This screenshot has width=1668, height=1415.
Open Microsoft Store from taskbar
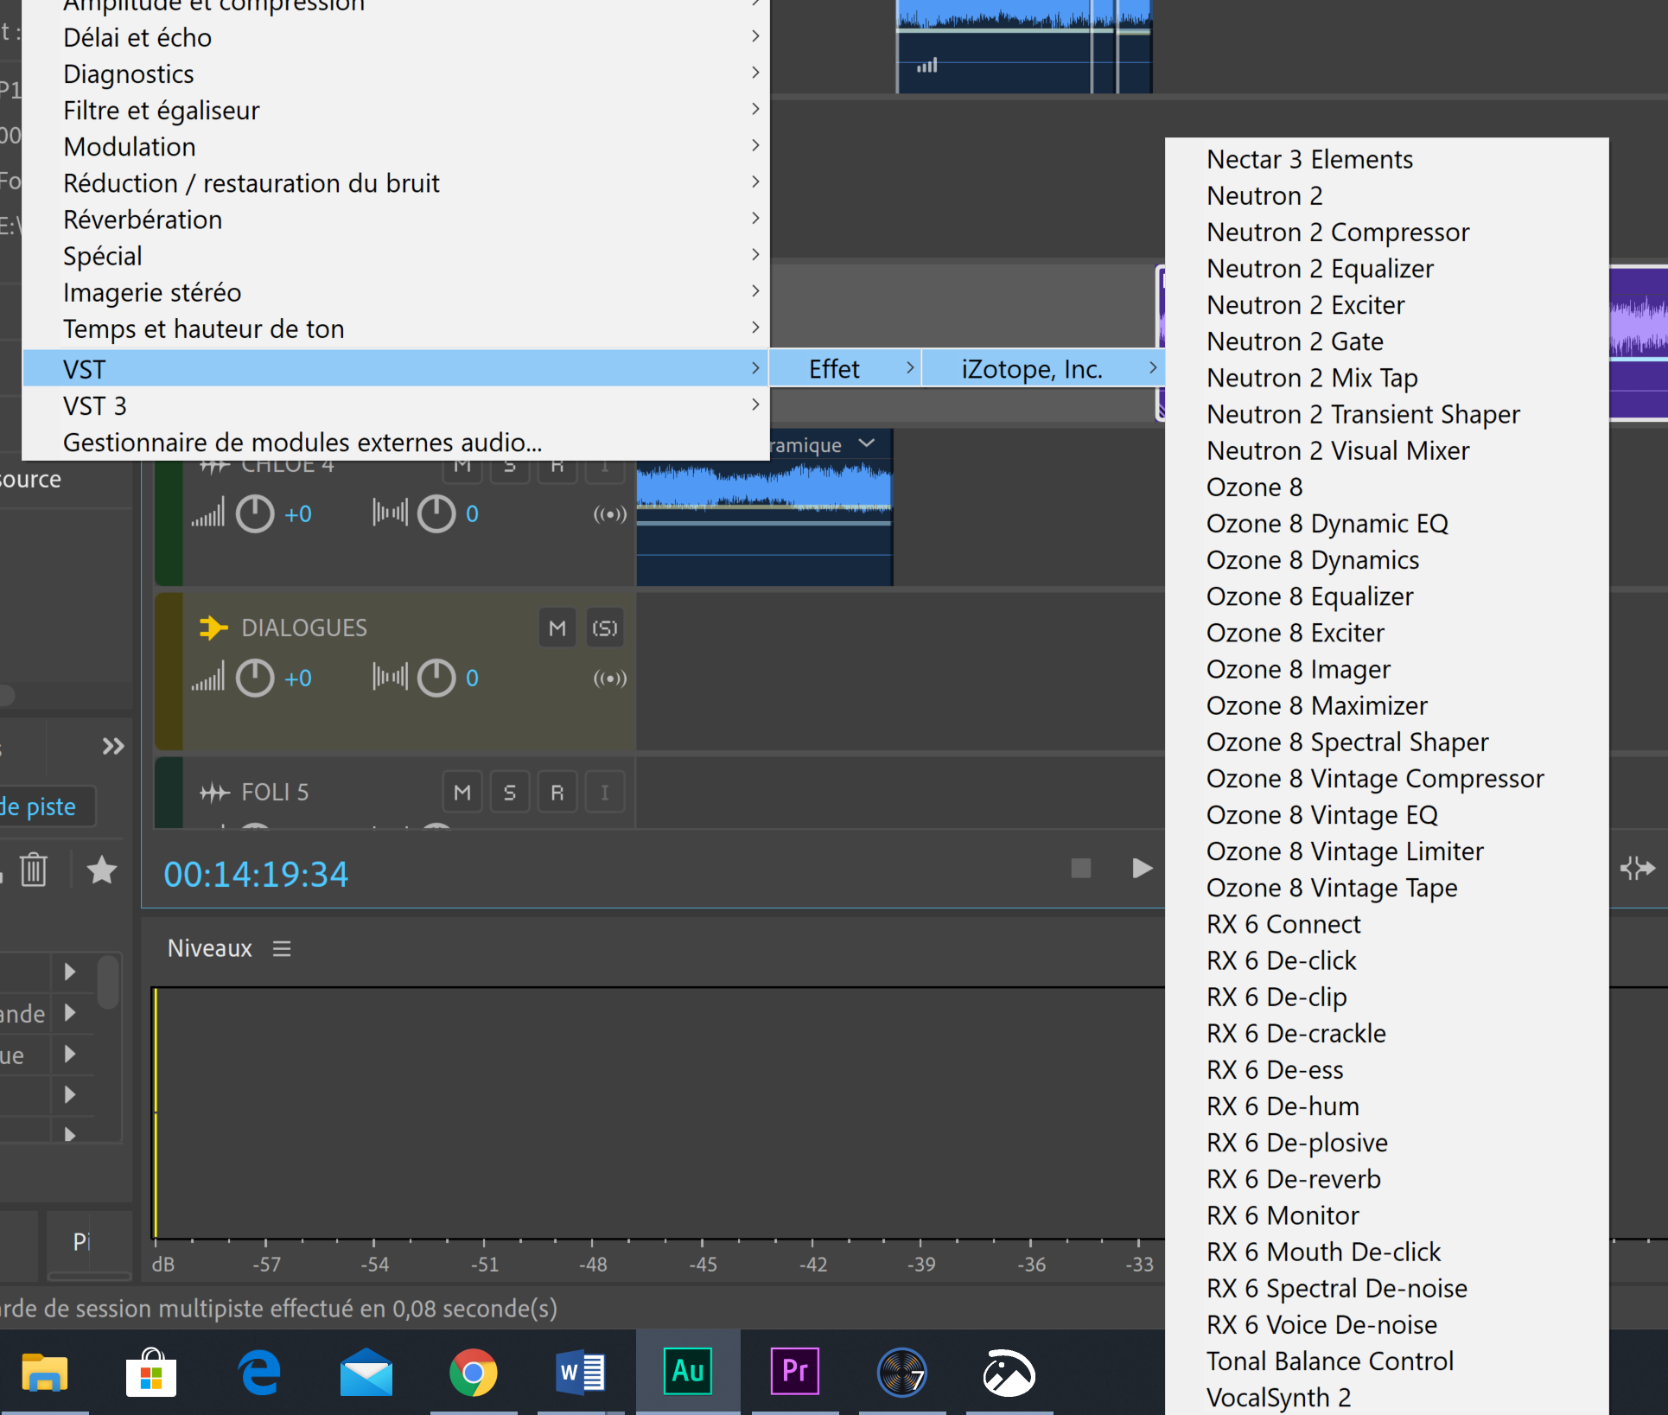point(151,1372)
